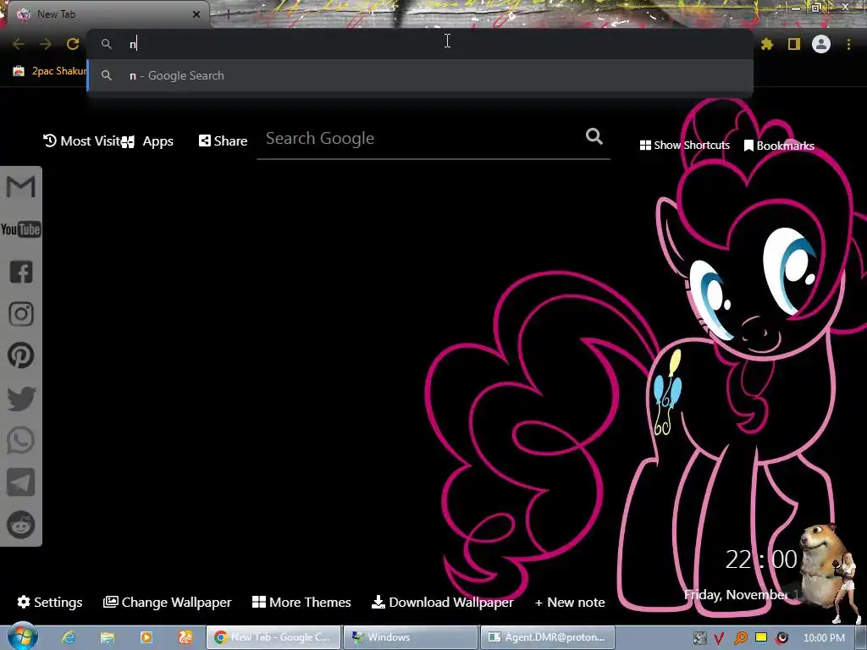Open the Bookmarks panel
867x650 pixels.
point(779,146)
